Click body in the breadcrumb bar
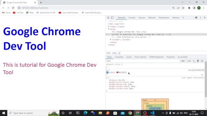Image resolution: width=207 pixels, height=116 pixels. [x=114, y=53]
